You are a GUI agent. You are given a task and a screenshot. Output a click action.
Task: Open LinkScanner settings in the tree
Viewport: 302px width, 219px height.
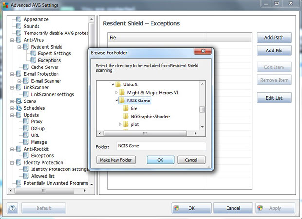[52, 94]
